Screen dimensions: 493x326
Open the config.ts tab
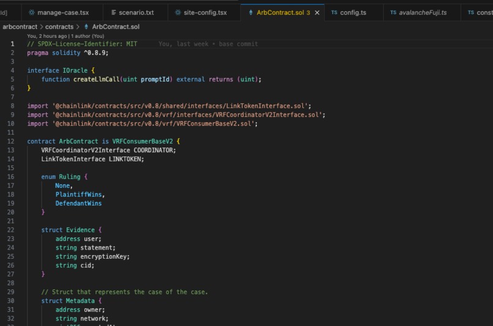click(353, 13)
